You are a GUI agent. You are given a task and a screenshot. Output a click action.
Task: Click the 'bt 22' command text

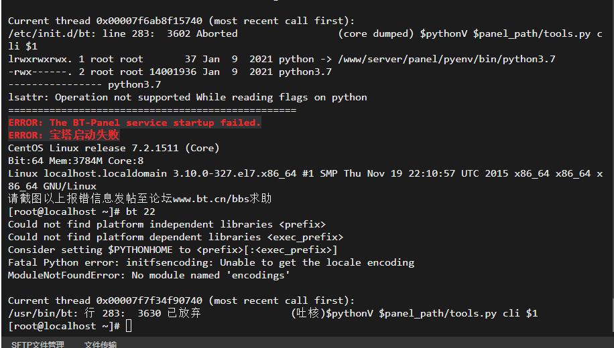pos(141,211)
